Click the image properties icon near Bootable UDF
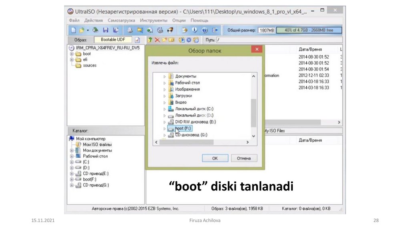410x231 pixels. tap(138, 40)
